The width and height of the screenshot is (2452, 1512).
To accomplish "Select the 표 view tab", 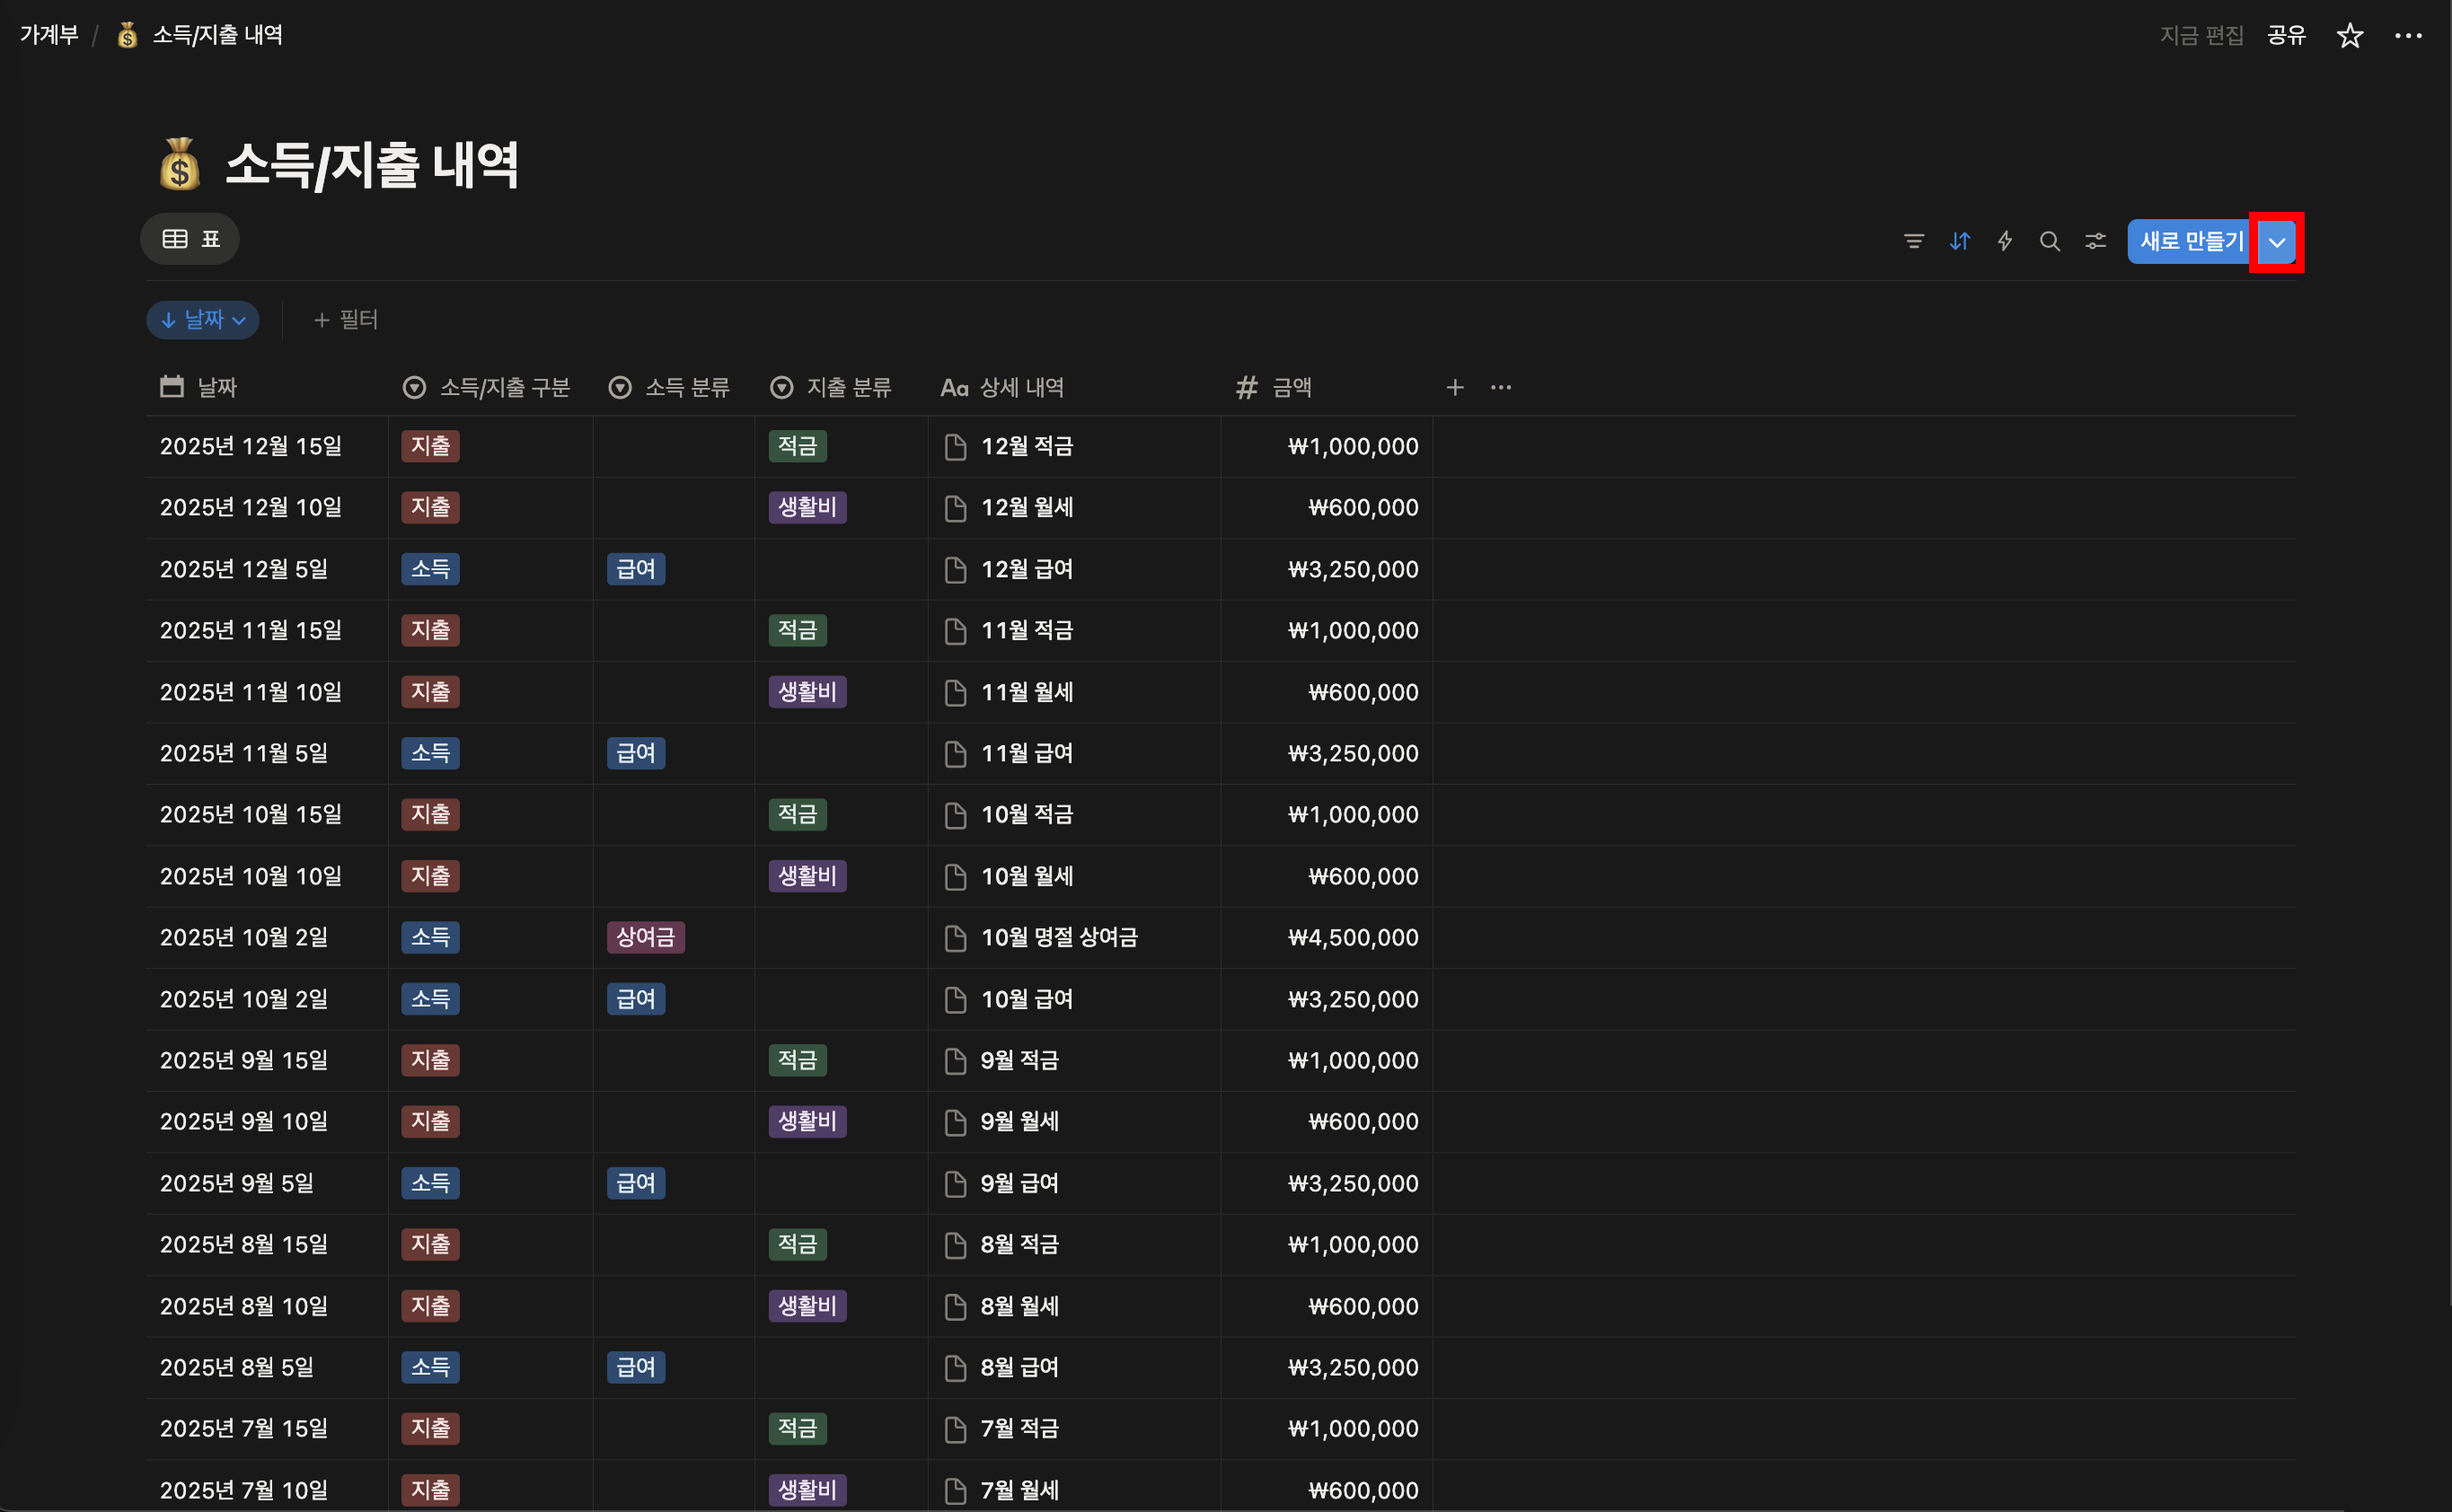I will point(191,239).
